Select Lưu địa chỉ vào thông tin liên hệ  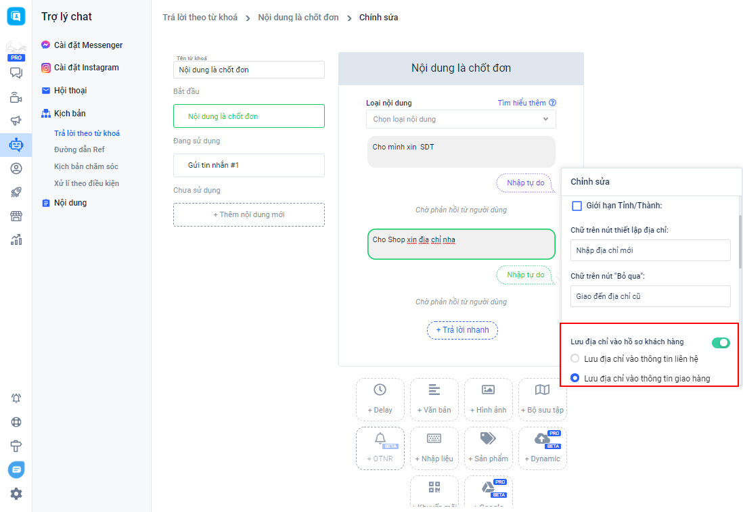click(x=575, y=358)
